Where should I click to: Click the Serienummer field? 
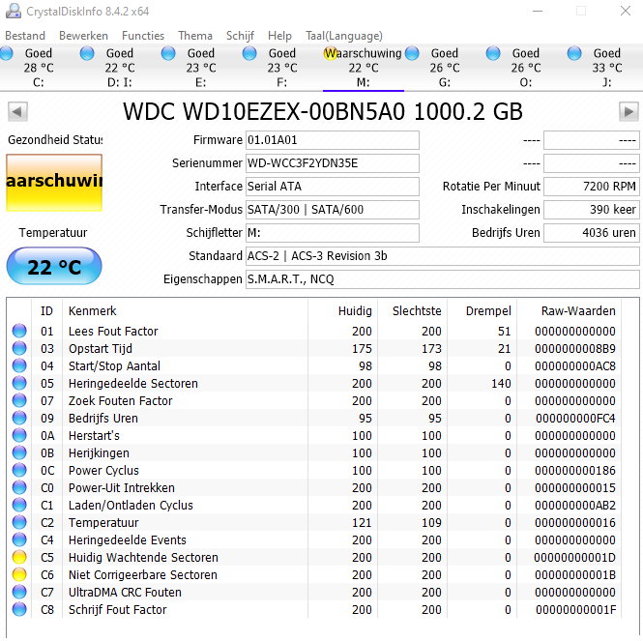(x=332, y=163)
